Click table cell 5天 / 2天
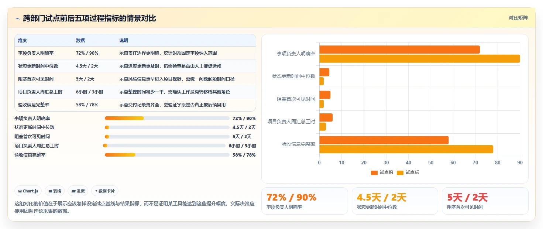The width and height of the screenshot is (543, 229). point(85,79)
